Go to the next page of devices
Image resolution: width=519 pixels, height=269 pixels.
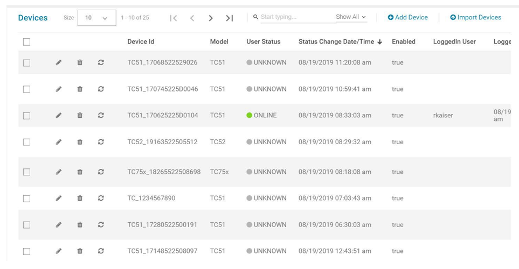[211, 18]
